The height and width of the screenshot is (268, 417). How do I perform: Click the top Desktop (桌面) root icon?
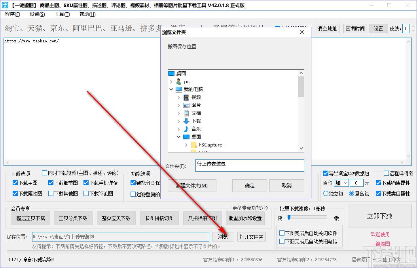click(x=172, y=74)
